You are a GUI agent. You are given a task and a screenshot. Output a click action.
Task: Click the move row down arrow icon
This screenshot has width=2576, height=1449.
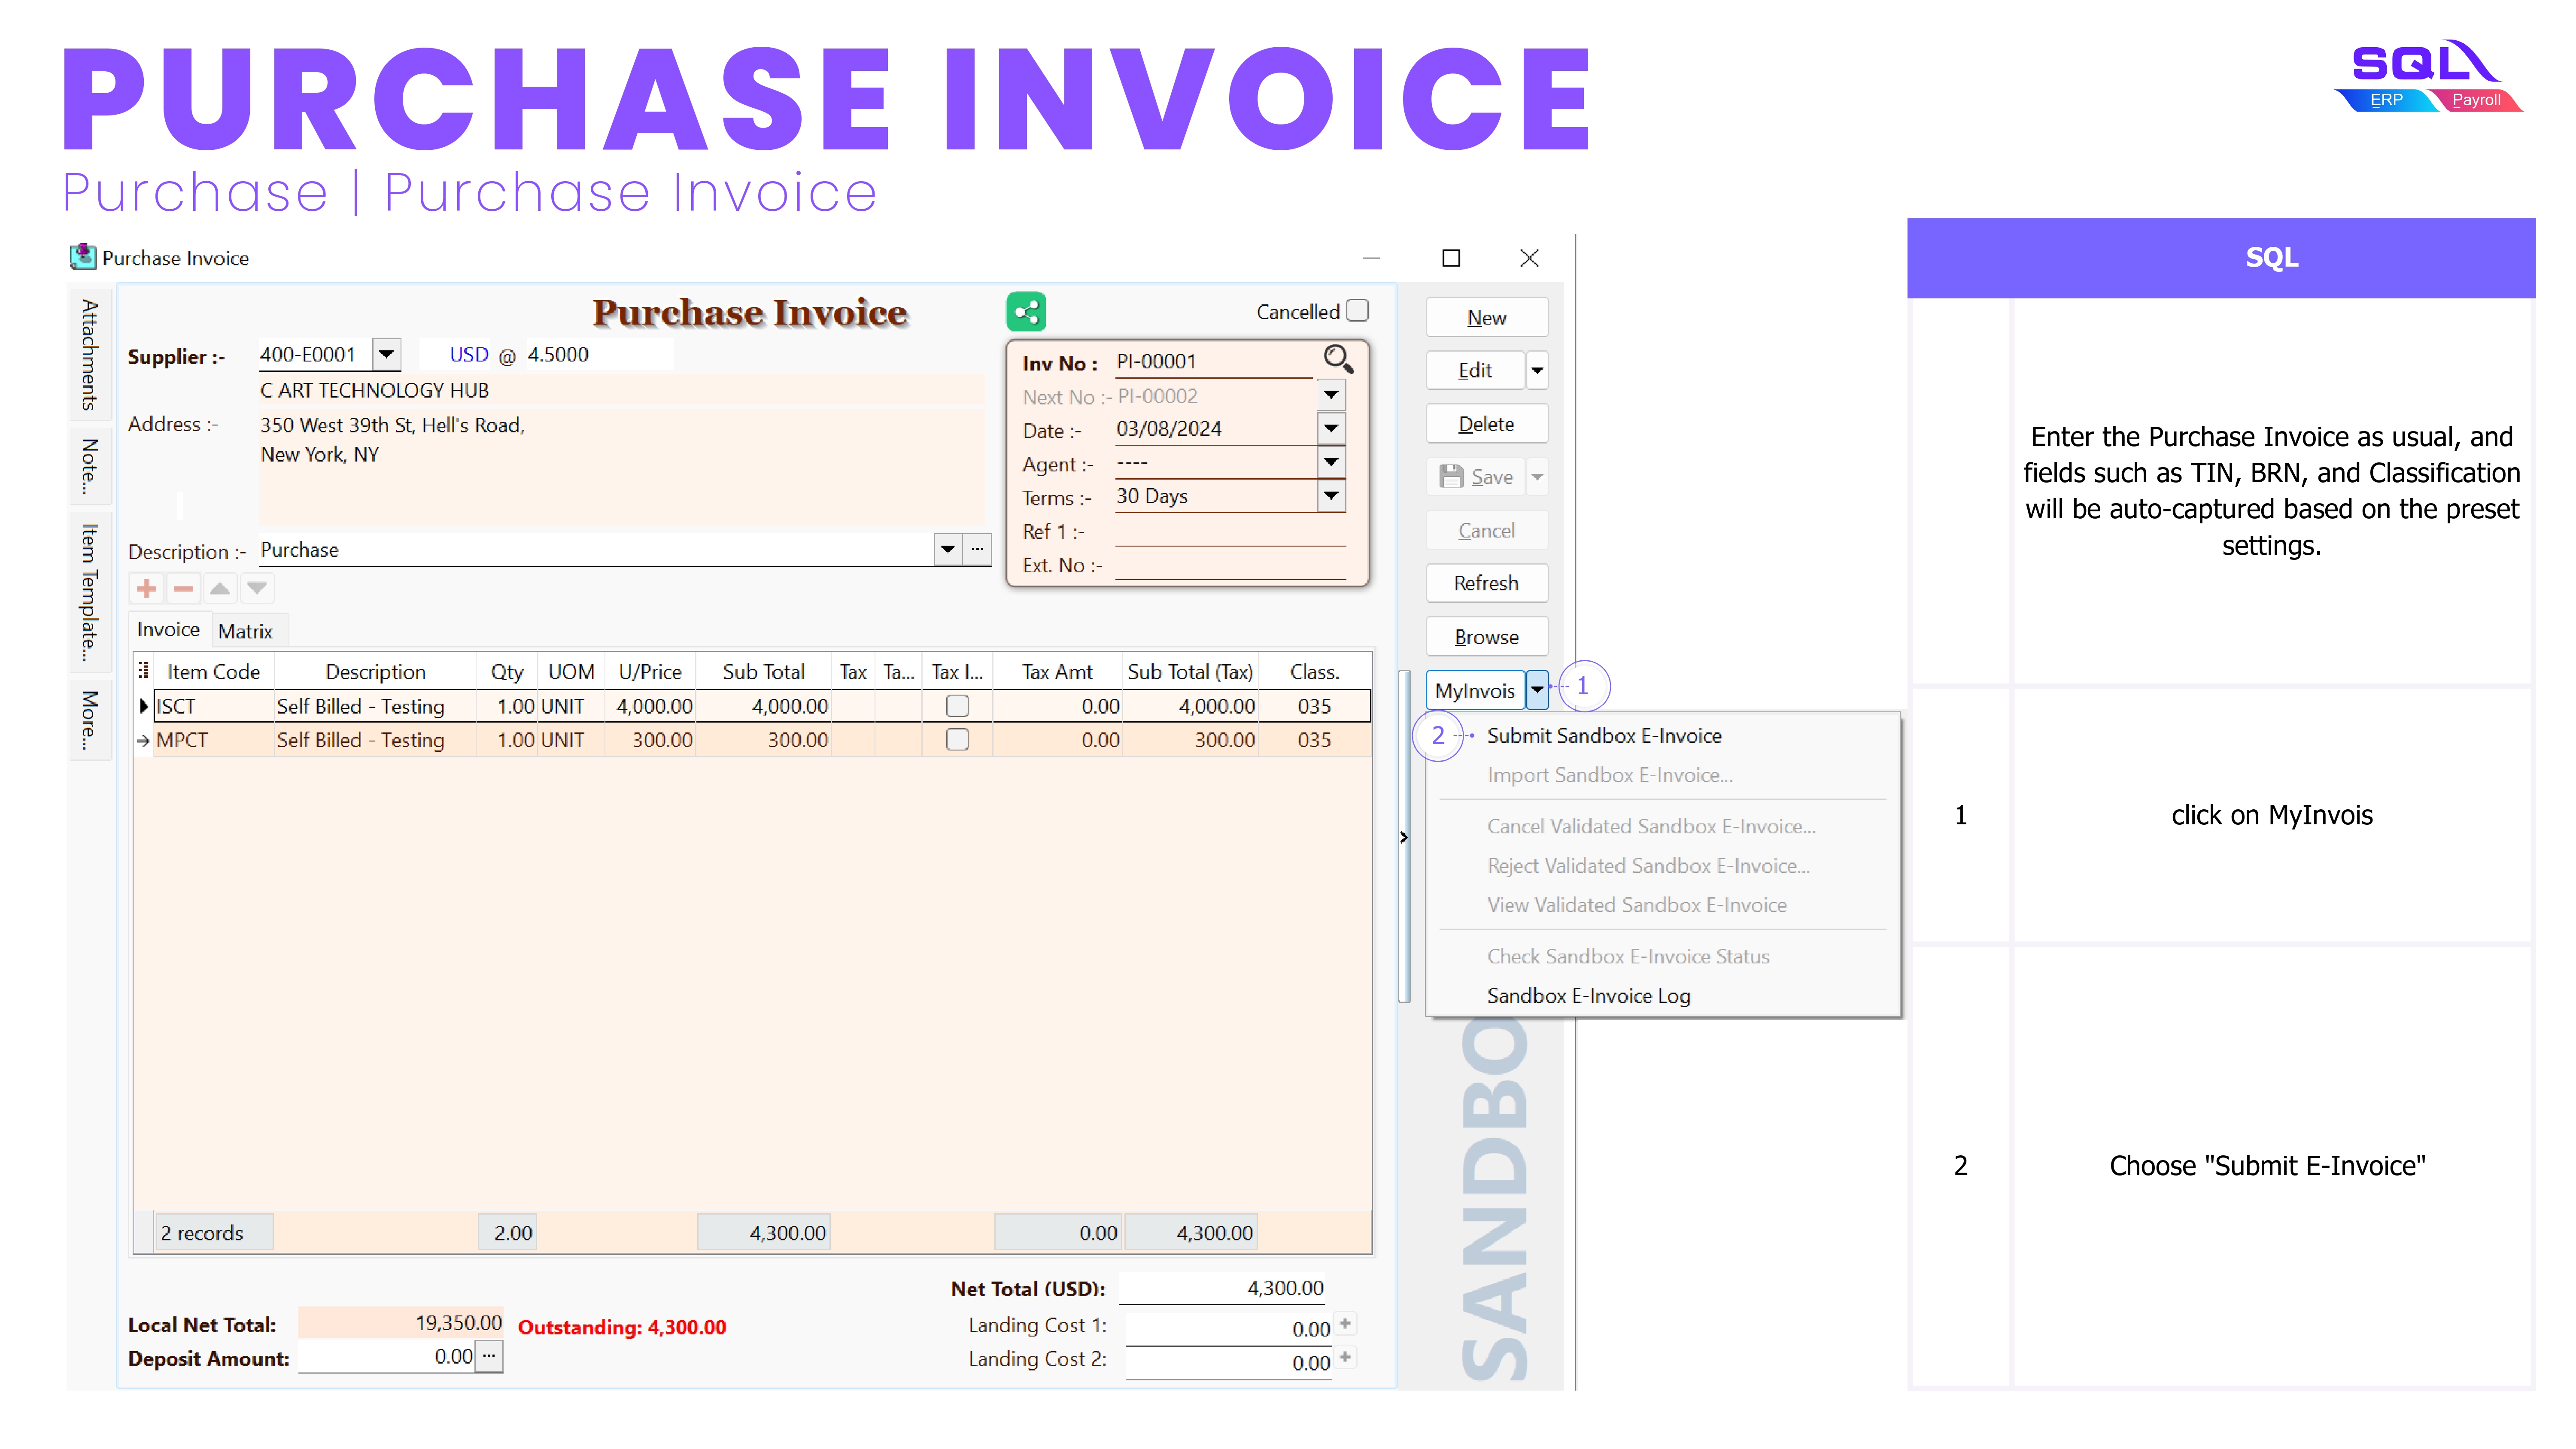257,588
